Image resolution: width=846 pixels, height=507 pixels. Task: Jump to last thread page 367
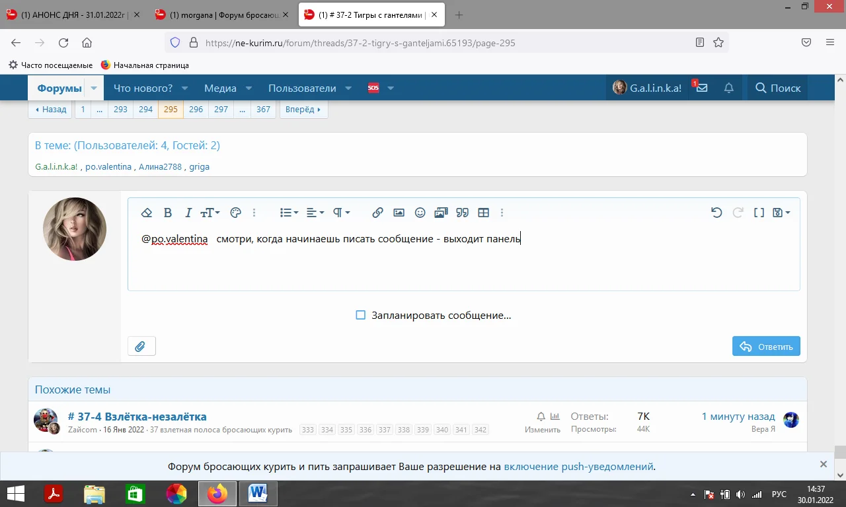tap(263, 110)
